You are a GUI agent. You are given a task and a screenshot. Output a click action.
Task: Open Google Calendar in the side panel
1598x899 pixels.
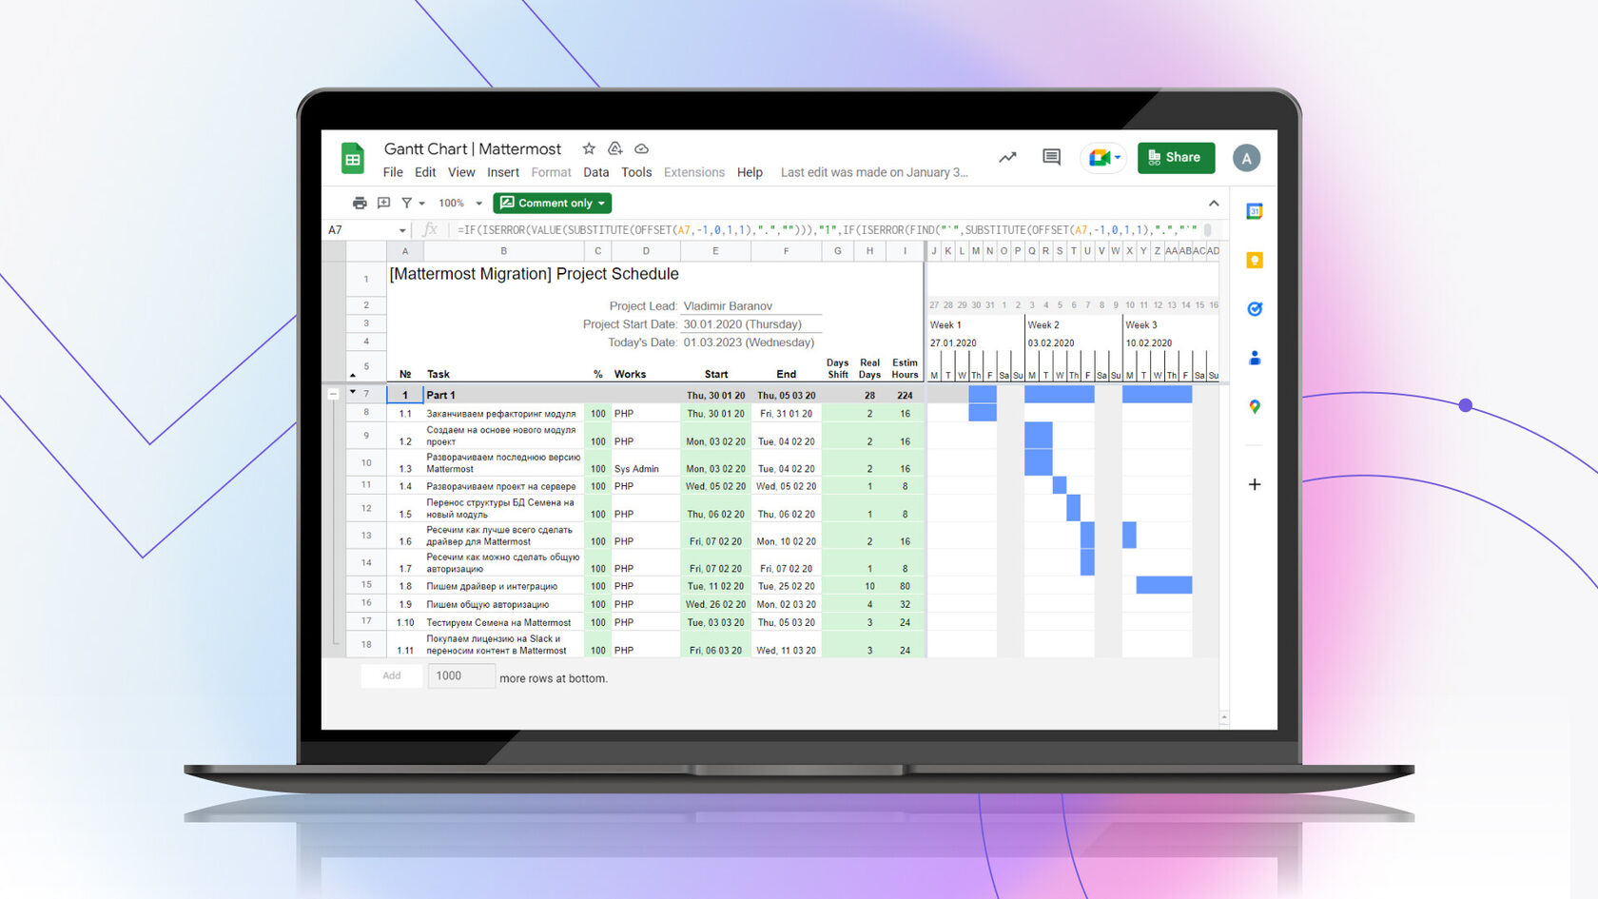pyautogui.click(x=1255, y=211)
